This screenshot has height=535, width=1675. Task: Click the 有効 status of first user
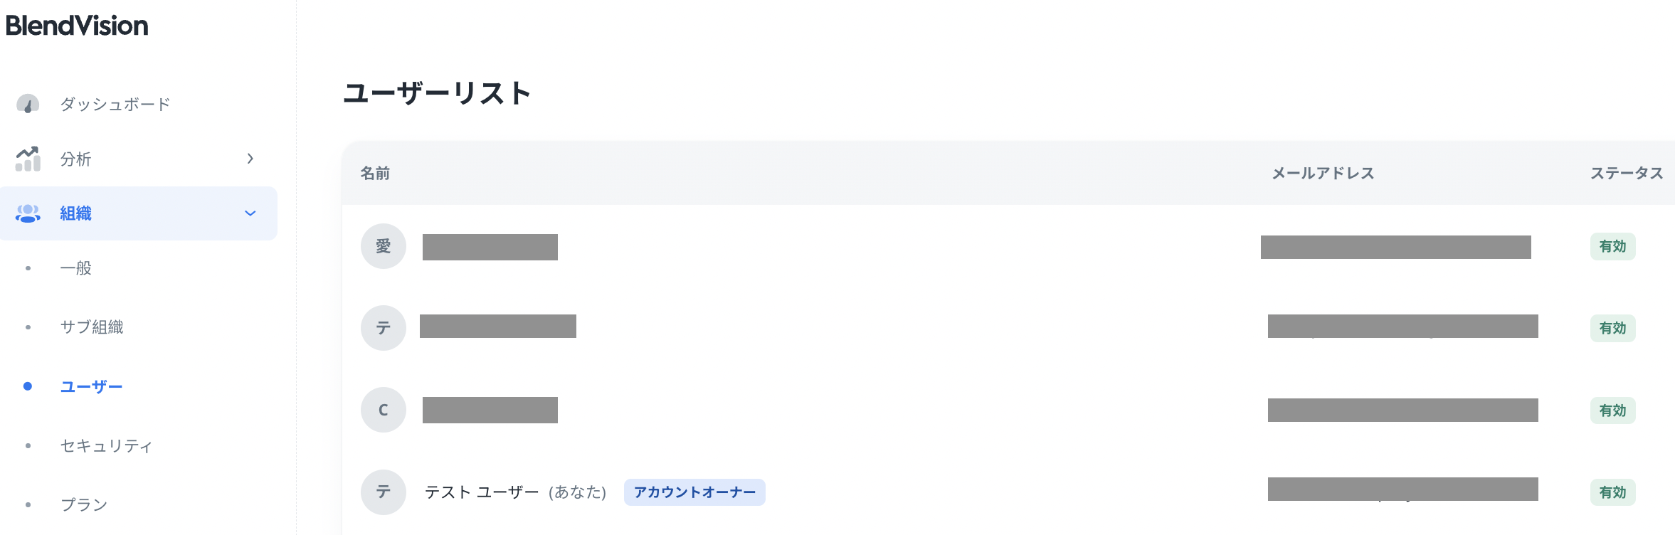1612,247
